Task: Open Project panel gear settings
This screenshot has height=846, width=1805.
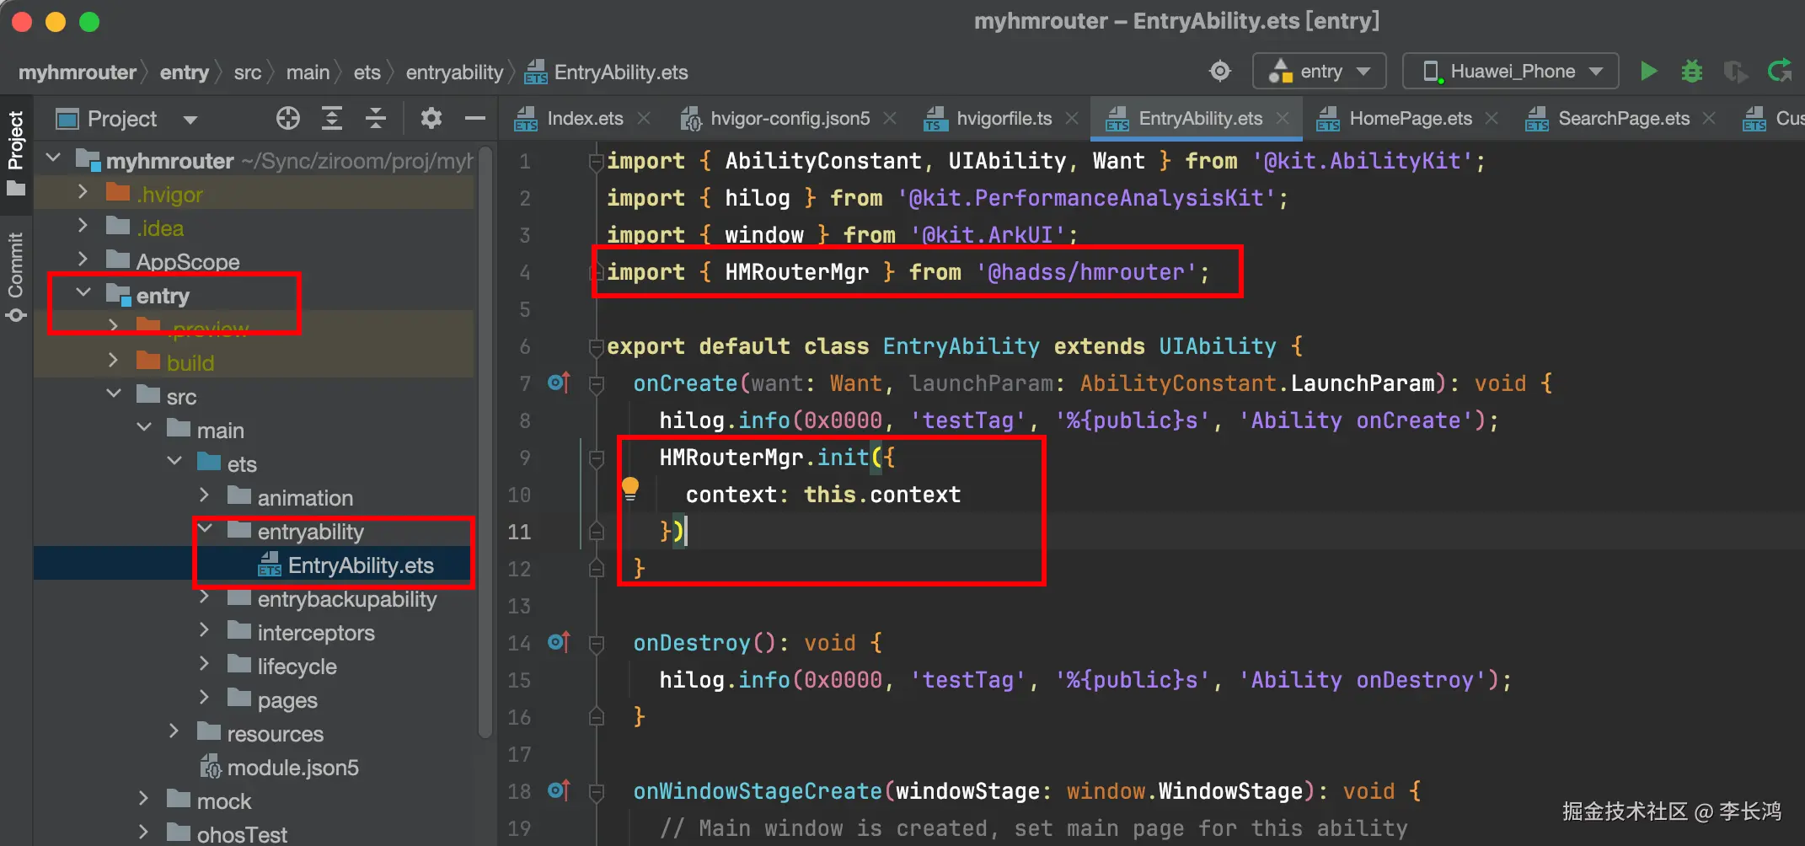Action: (x=431, y=119)
